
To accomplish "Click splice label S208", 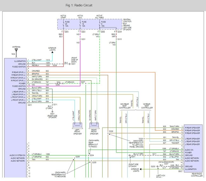I will click(x=55, y=65).
